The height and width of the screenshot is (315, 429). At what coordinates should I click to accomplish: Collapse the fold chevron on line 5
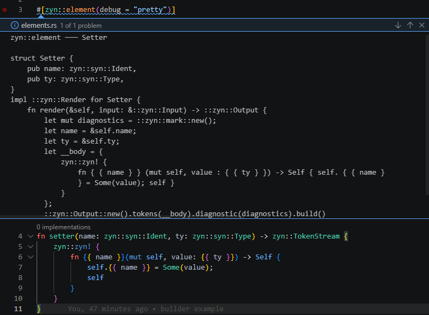tap(31, 246)
